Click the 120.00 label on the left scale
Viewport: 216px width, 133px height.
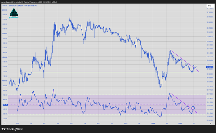click(5, 71)
